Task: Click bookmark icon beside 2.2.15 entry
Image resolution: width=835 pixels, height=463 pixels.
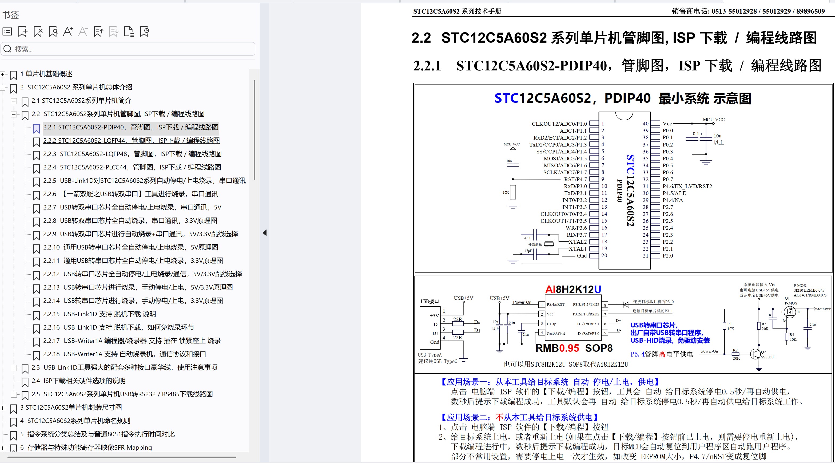Action: [x=36, y=315]
